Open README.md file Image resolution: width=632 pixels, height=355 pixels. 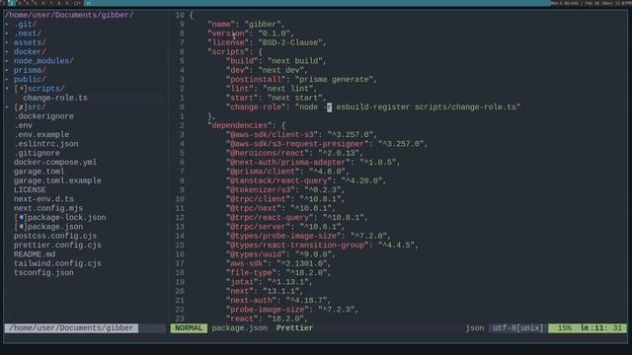tap(35, 254)
